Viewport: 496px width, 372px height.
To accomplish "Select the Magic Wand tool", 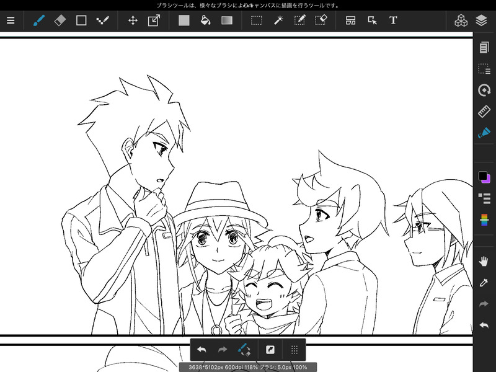I will point(278,20).
